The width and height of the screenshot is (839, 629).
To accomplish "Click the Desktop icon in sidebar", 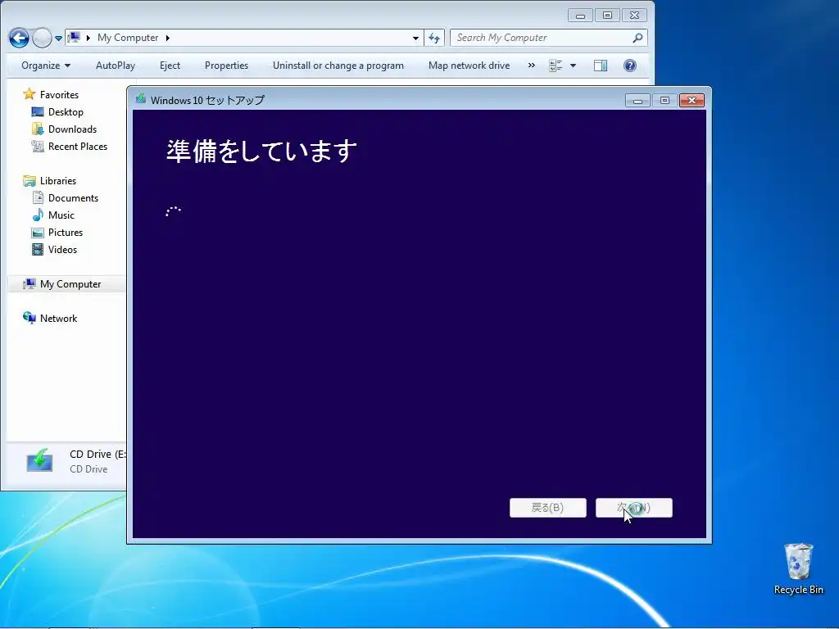I will point(38,111).
